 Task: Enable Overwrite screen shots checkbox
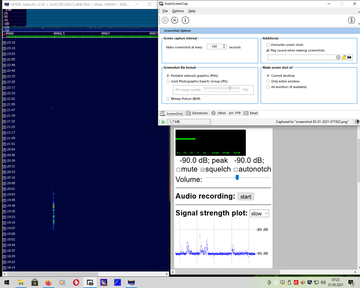pyautogui.click(x=268, y=45)
